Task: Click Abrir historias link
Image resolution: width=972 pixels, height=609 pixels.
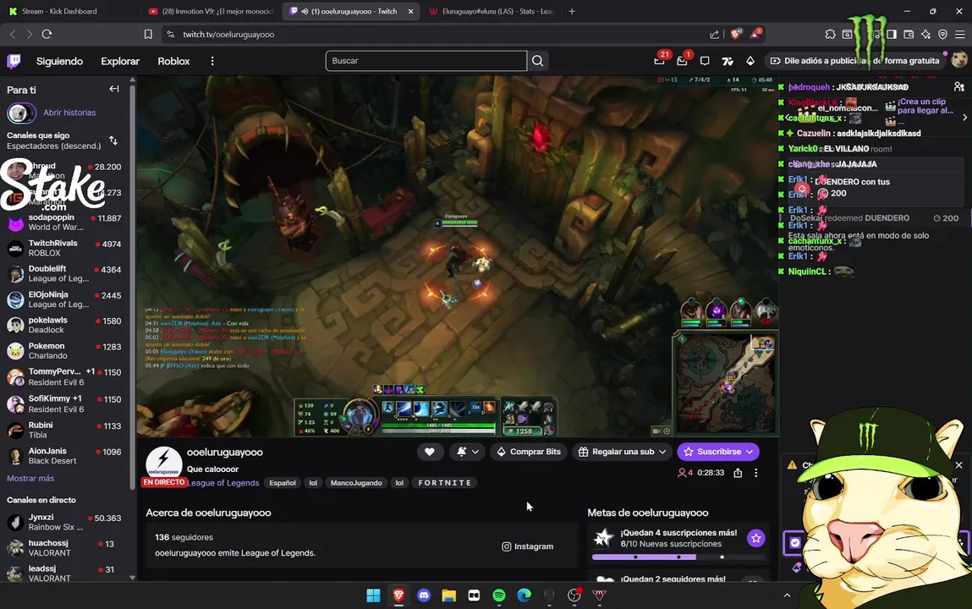Action: pyautogui.click(x=69, y=112)
